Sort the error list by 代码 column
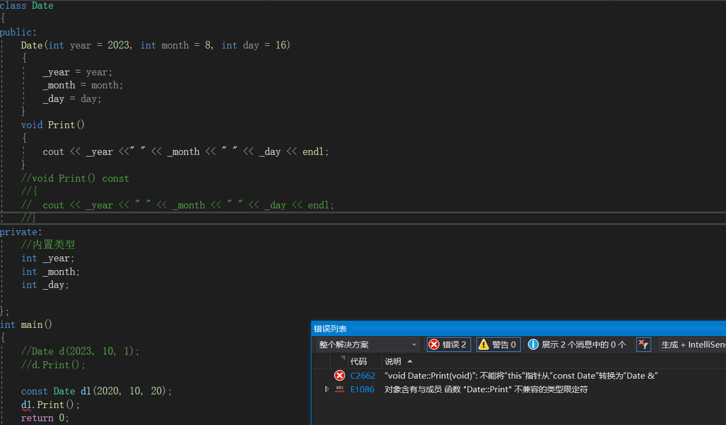726x425 pixels. click(x=359, y=361)
